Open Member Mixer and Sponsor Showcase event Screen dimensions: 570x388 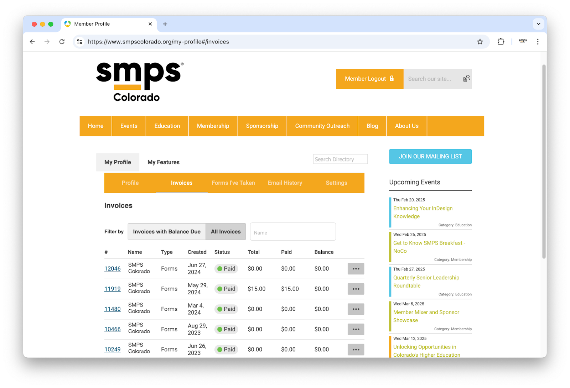[426, 316]
